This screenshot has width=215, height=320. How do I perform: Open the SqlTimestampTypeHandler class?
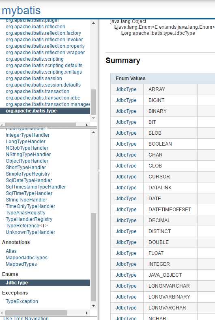pyautogui.click(x=36, y=187)
